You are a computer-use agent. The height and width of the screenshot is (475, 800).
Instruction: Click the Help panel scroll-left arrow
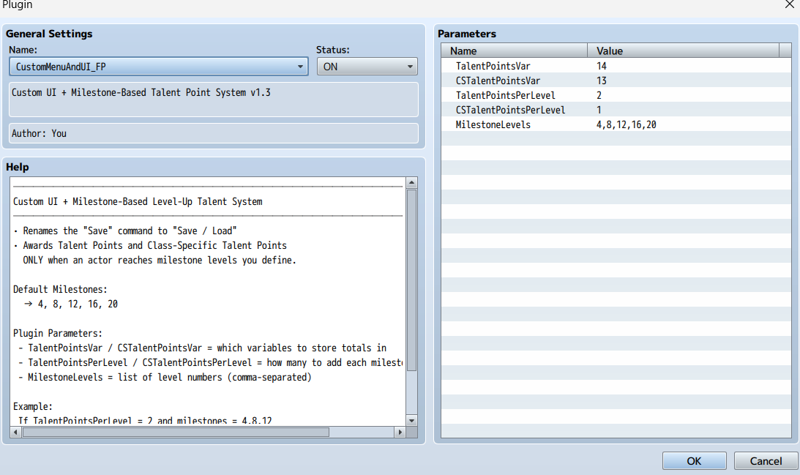coord(17,433)
